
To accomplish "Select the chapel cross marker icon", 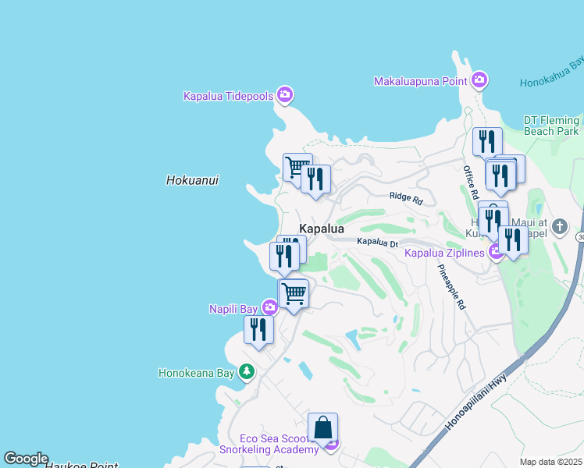I will [x=560, y=226].
